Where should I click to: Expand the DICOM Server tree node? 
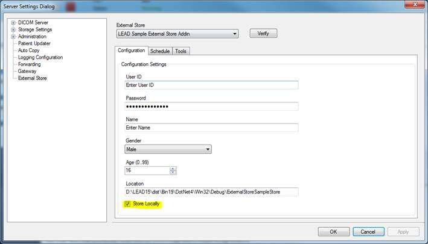click(13, 22)
